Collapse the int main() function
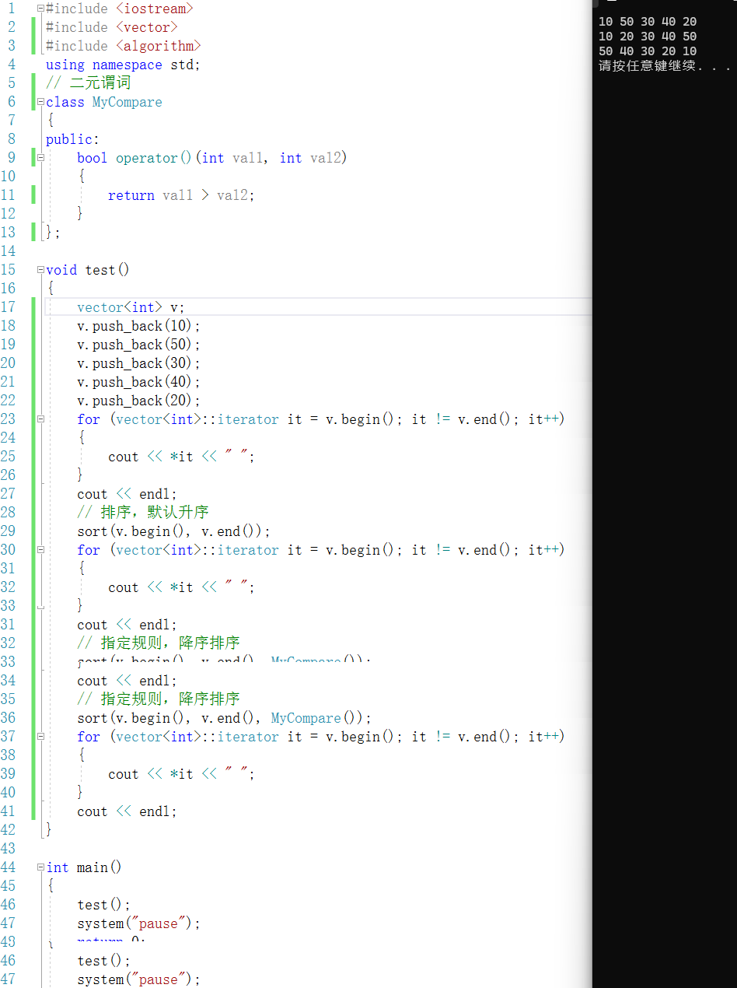 click(40, 867)
